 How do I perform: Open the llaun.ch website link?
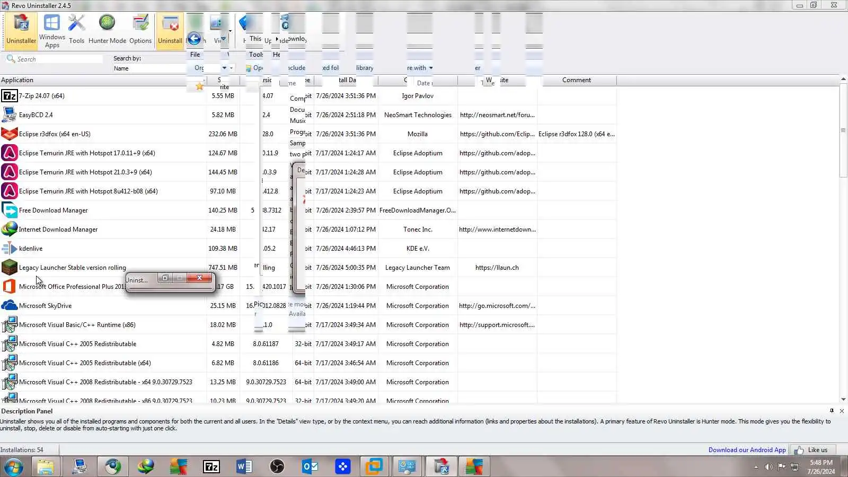497,268
